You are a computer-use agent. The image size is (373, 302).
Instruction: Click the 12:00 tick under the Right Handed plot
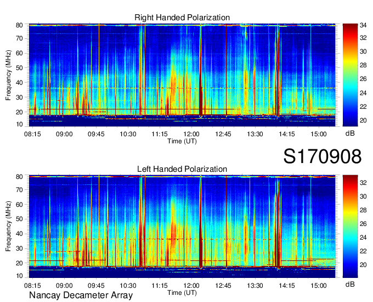(x=191, y=134)
